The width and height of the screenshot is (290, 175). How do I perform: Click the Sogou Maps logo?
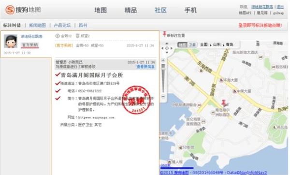tap(23, 10)
